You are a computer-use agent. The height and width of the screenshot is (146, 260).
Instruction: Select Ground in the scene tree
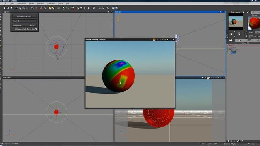pyautogui.click(x=233, y=47)
